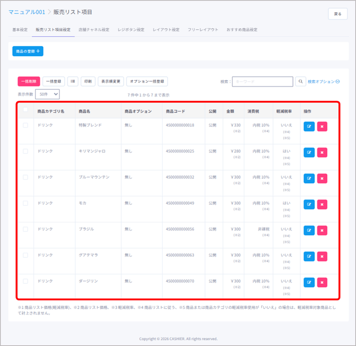This screenshot has width=356, height=346.
Task: Click edit icon for ブラジル row
Action: pyautogui.click(x=309, y=231)
